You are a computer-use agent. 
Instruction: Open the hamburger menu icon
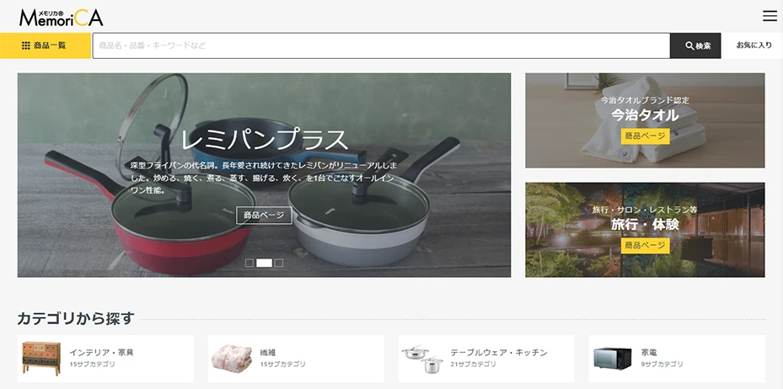coord(769,16)
